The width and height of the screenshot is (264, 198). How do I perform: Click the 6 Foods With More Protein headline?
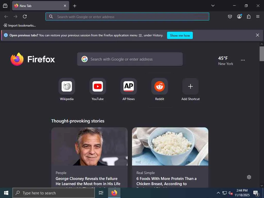166,181
